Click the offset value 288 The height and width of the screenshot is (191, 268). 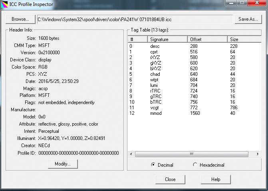[194, 46]
